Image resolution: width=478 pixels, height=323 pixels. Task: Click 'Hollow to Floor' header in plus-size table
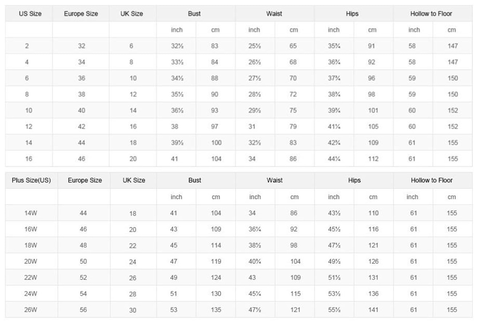pyautogui.click(x=431, y=180)
